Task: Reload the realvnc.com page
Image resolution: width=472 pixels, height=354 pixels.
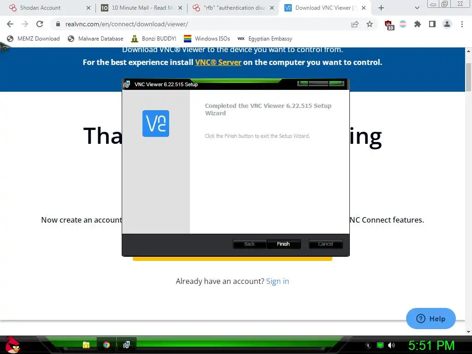Action: [x=40, y=24]
